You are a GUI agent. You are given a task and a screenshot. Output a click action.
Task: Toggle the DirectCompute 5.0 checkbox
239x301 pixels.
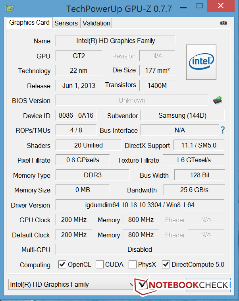[166, 264]
